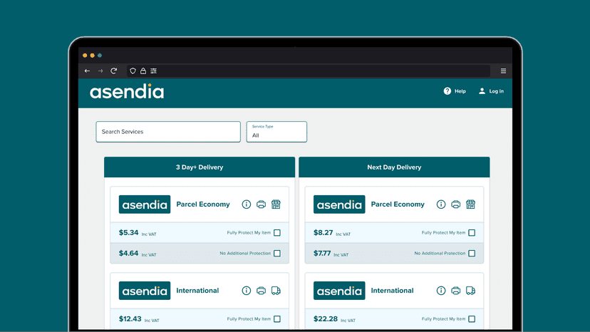Open info for Next Day International
This screenshot has width=590, height=332.
point(441,291)
